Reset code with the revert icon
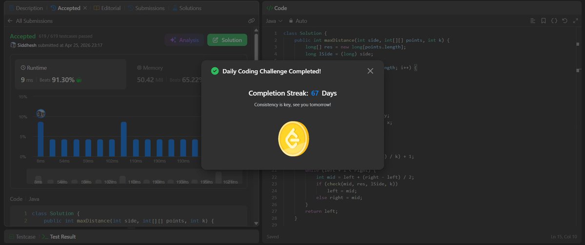This screenshot has height=245, width=585. [565, 21]
